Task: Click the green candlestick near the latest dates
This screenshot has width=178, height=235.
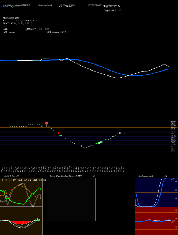Action: point(120,133)
